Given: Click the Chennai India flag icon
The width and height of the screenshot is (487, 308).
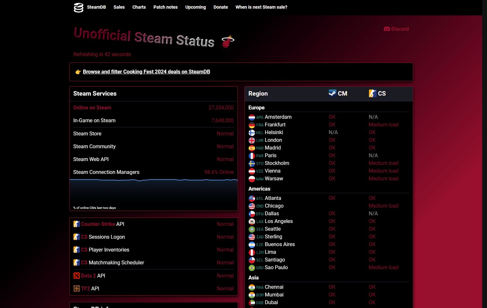Looking at the screenshot, I should tap(252, 287).
